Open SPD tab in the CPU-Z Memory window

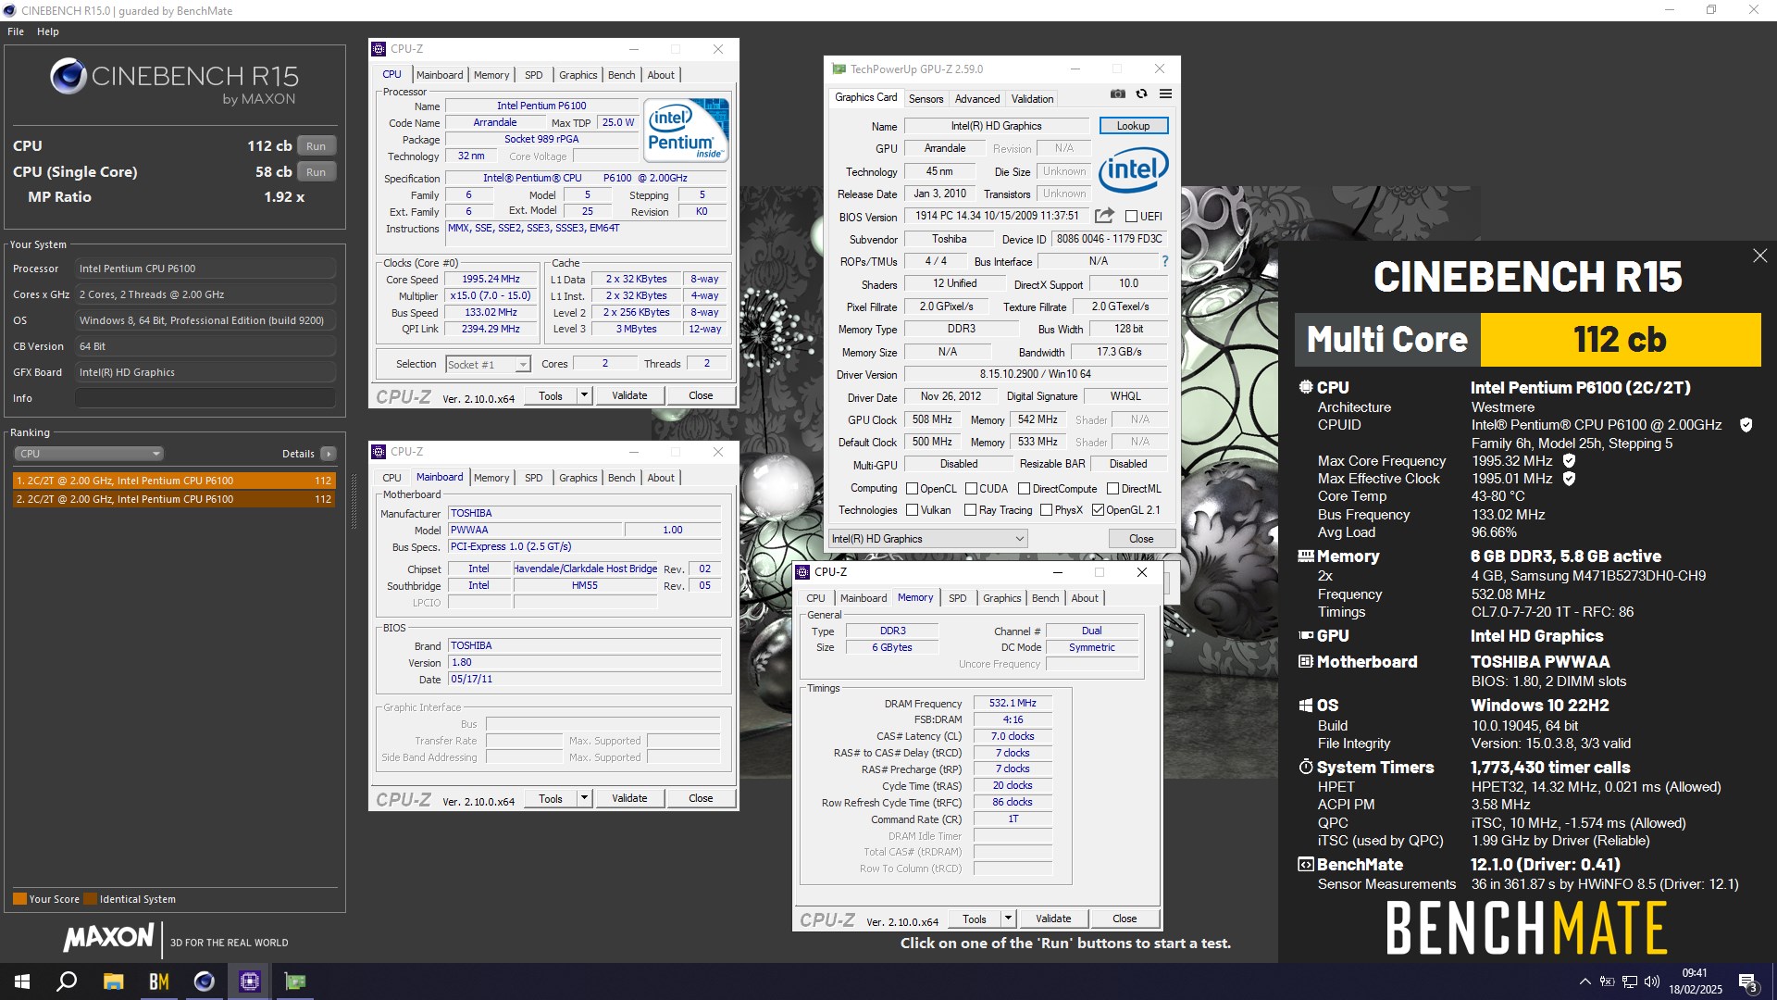click(x=957, y=598)
